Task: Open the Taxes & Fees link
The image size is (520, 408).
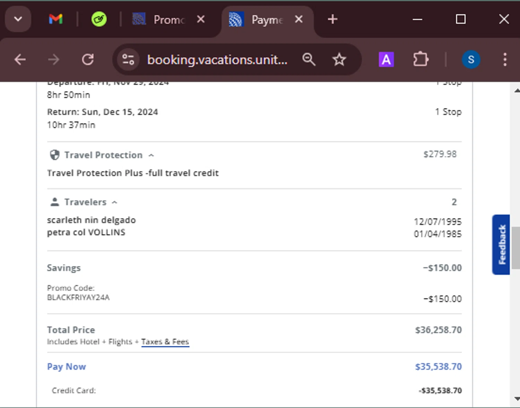Action: tap(165, 342)
